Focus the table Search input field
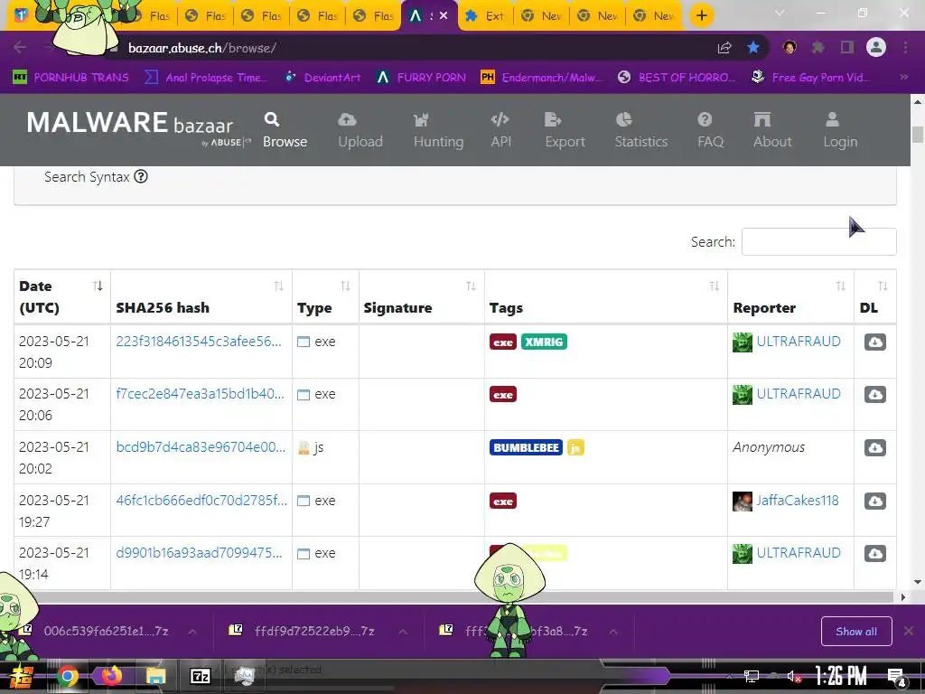Viewport: 925px width, 694px height. (818, 241)
